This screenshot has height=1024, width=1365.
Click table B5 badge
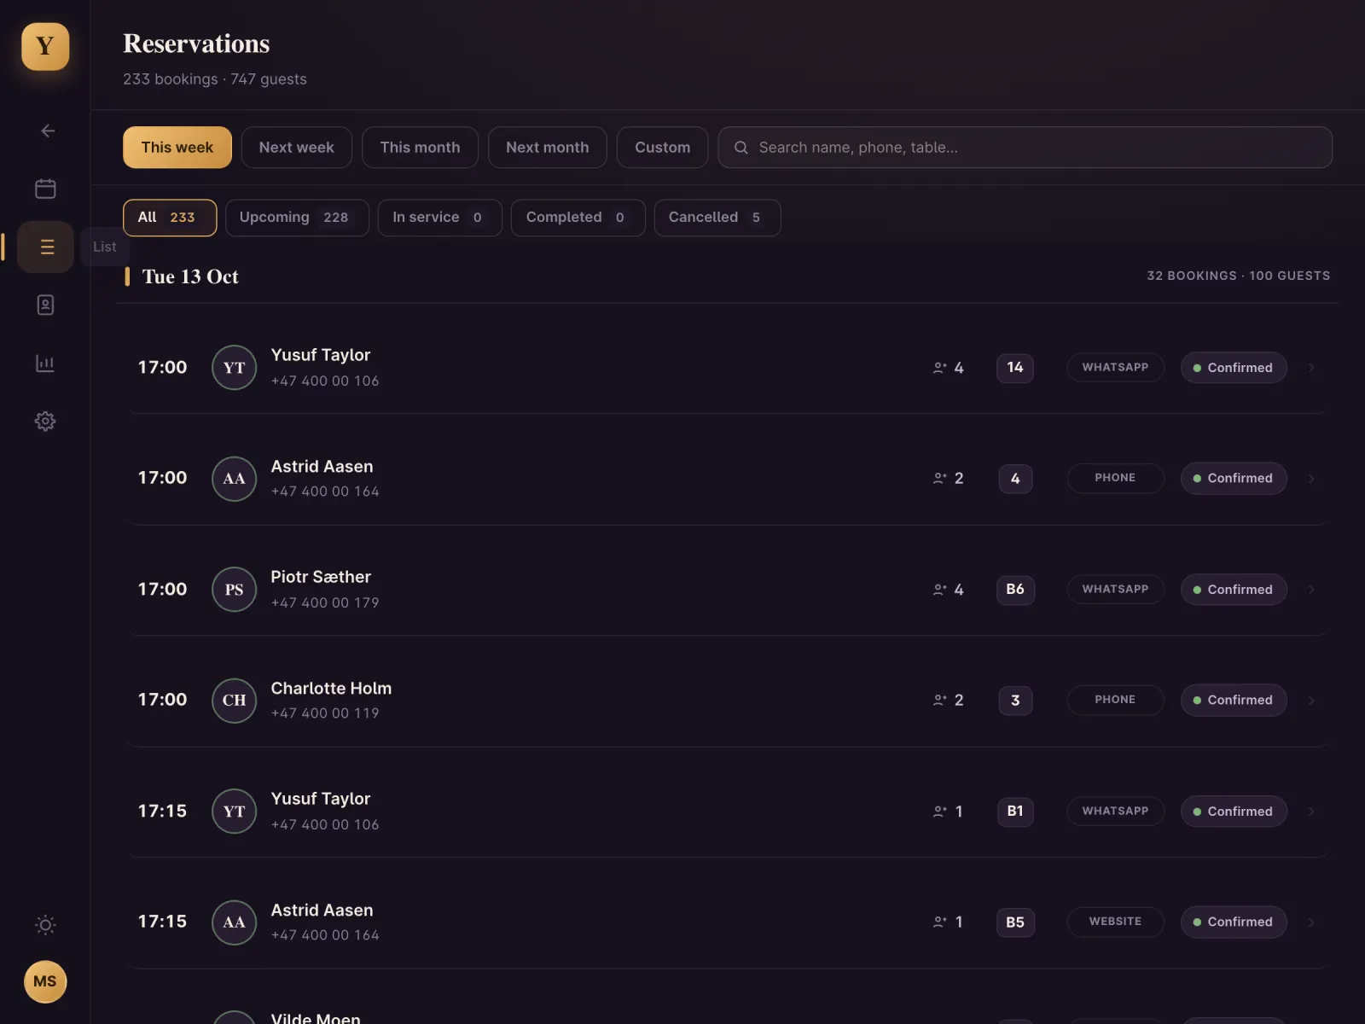click(1015, 922)
